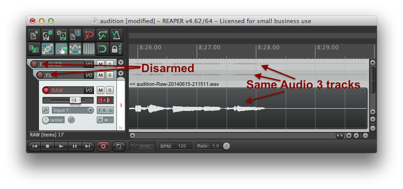This screenshot has height=189, width=403.
Task: Open I/O routing for RAW track
Action: [x=89, y=90]
